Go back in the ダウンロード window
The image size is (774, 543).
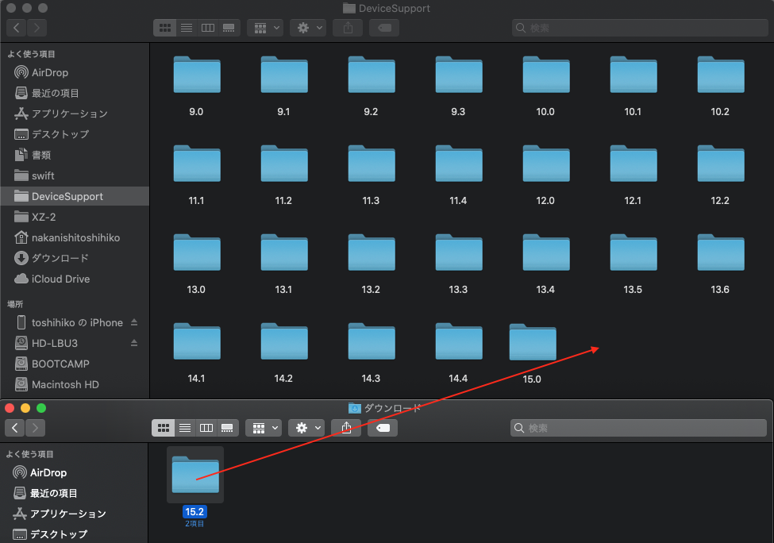(x=15, y=428)
